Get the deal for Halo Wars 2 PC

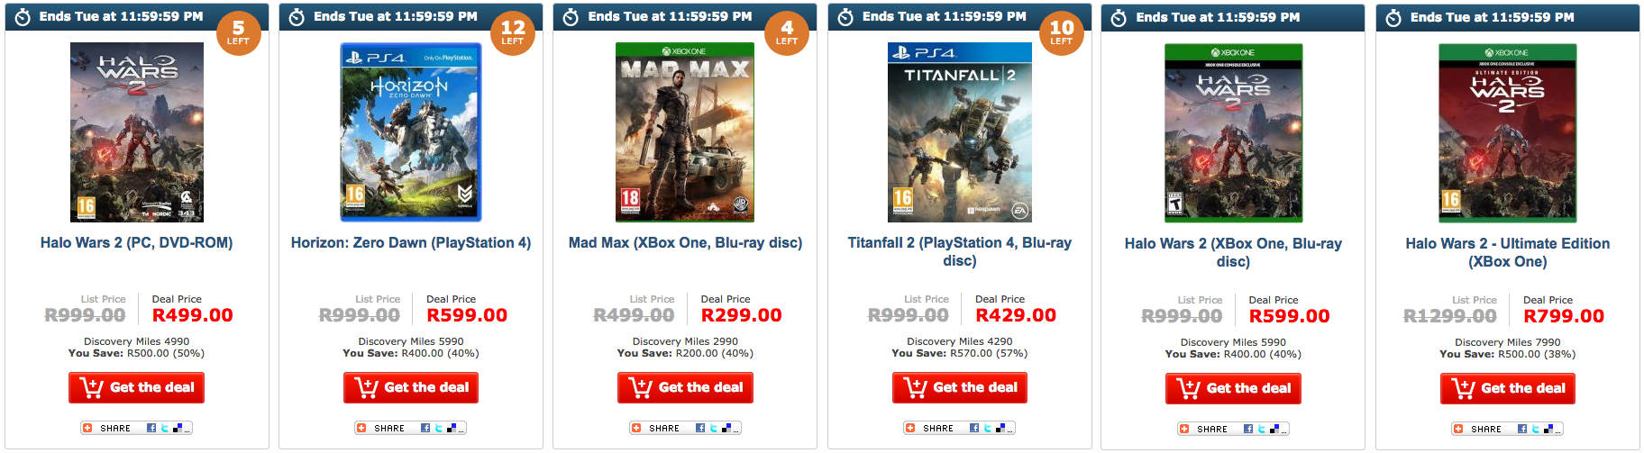tap(137, 387)
